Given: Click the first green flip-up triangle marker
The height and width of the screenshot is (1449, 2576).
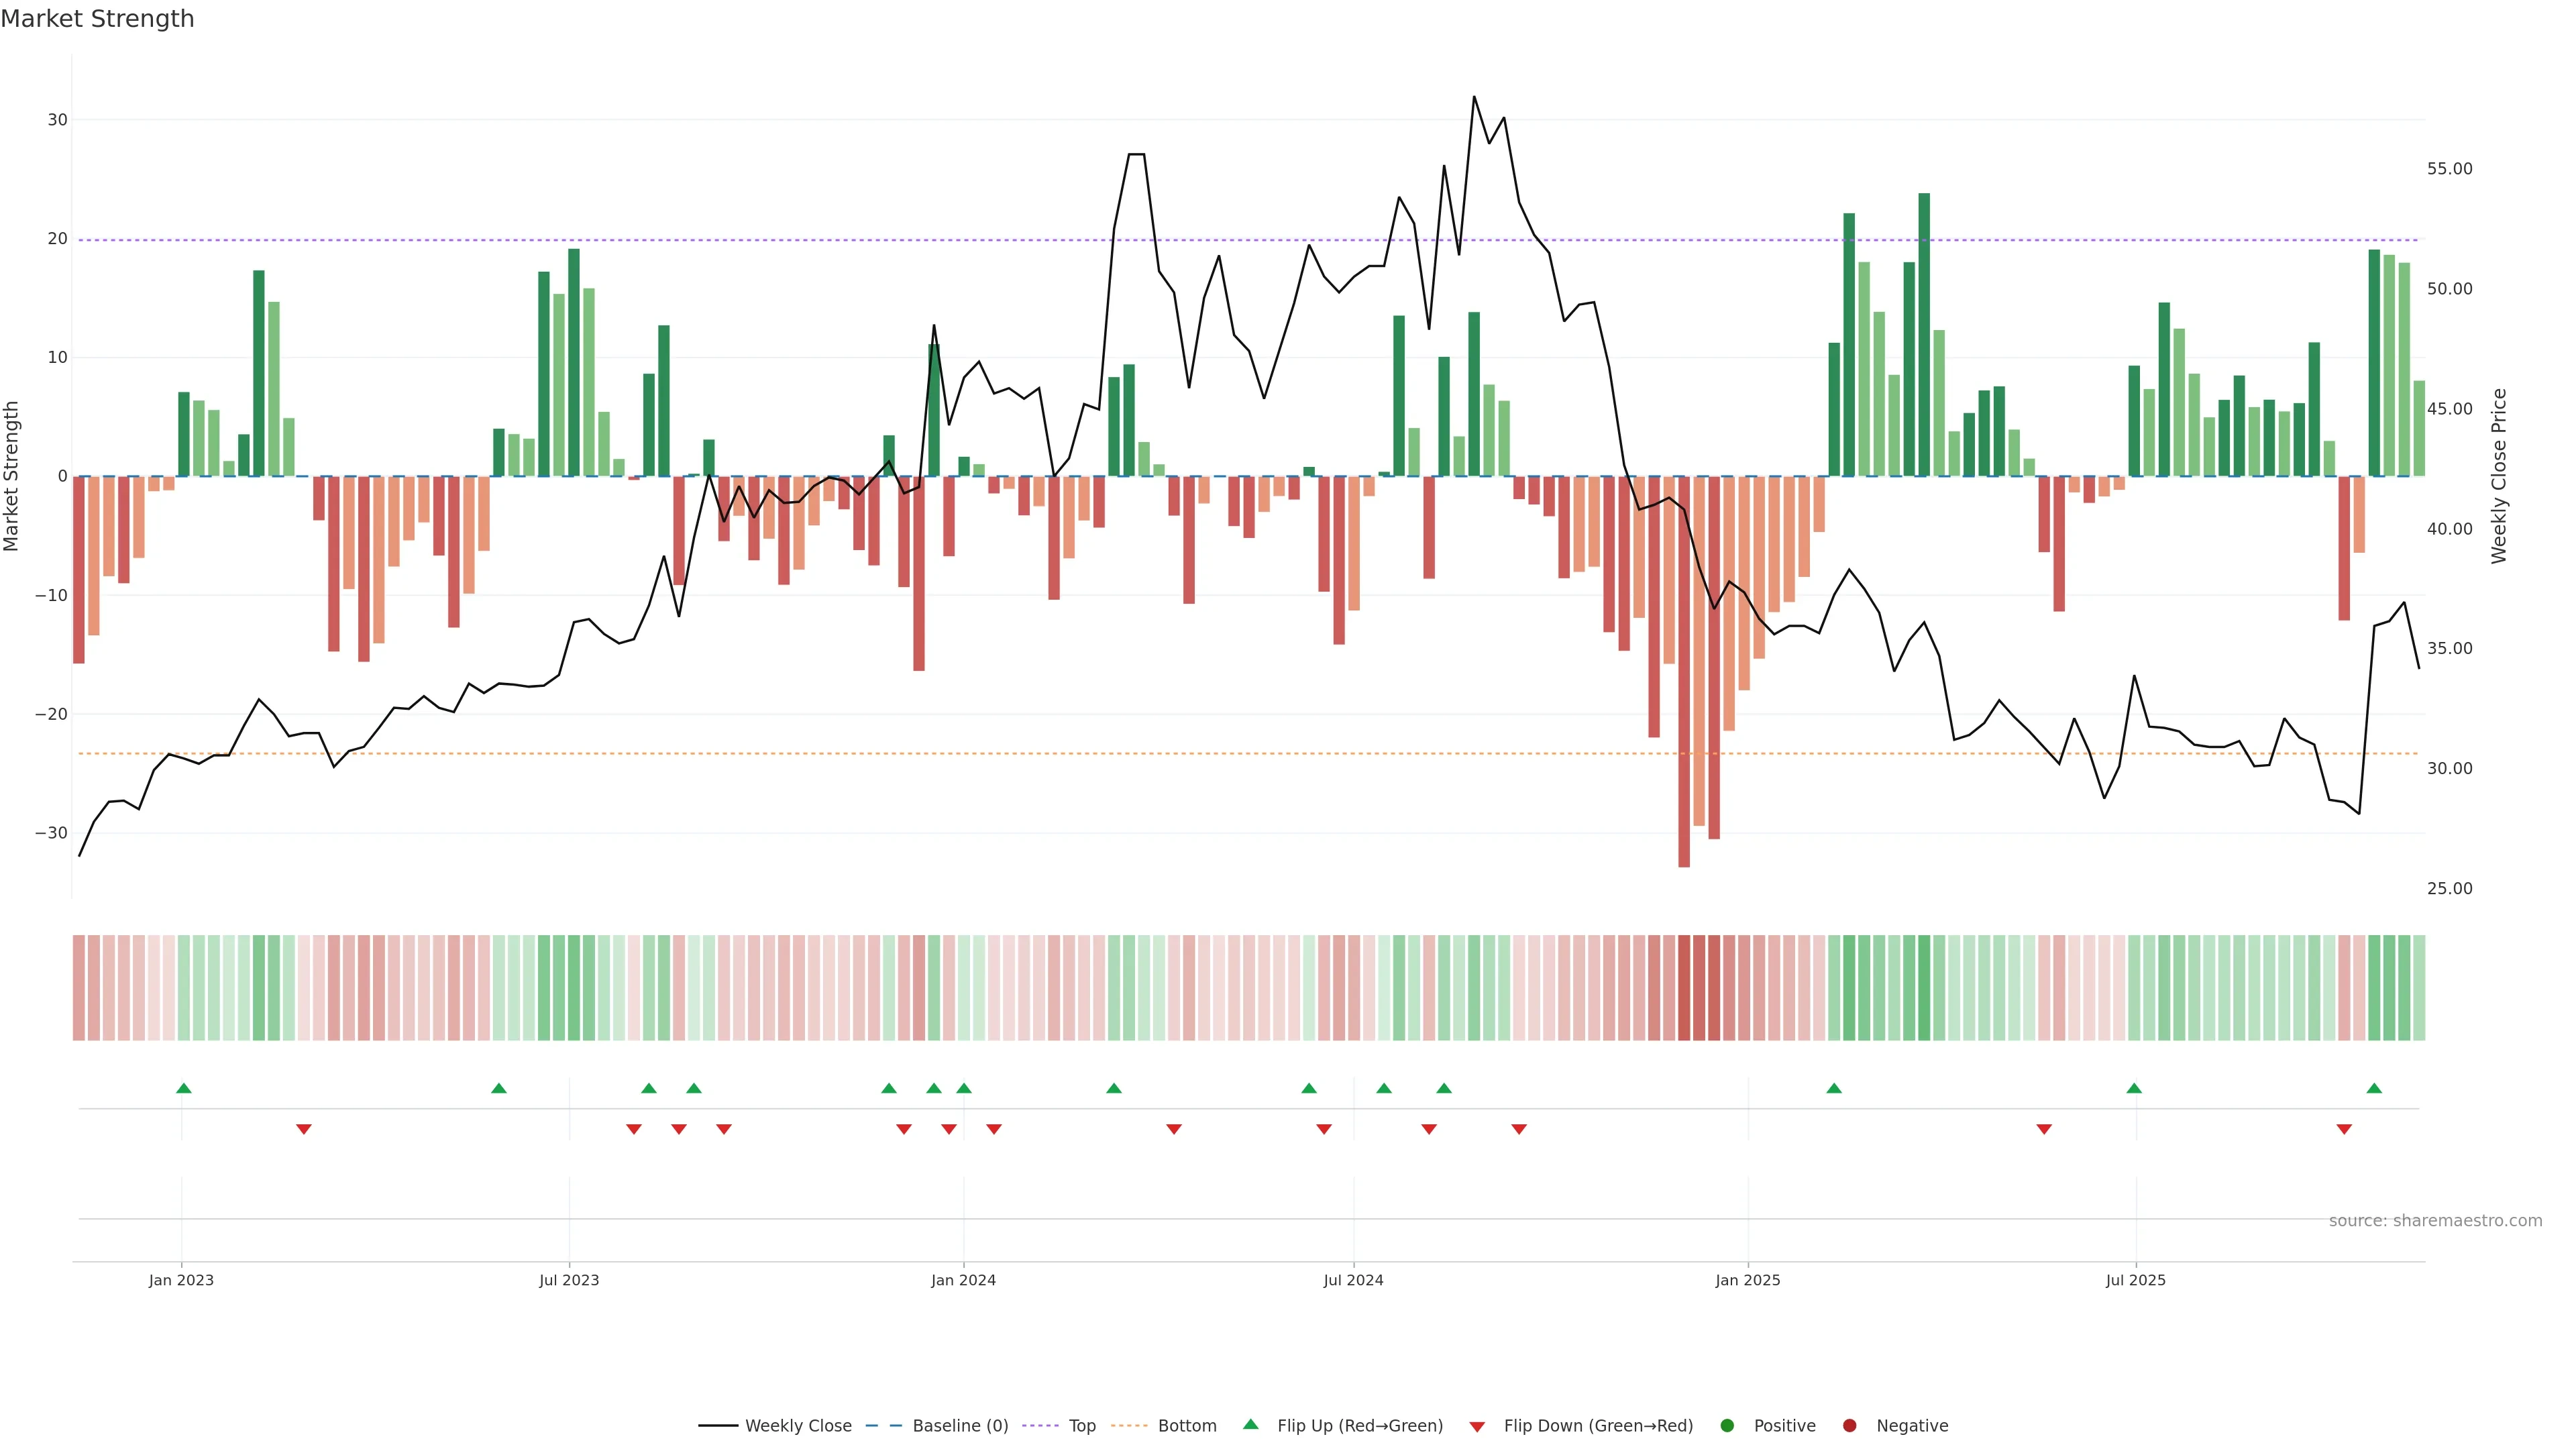Looking at the screenshot, I should point(184,1088).
